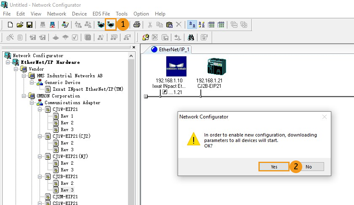This screenshot has height=205, width=354.
Task: Collapse the CJ1W-EIP21 node
Action: [x=40, y=110]
